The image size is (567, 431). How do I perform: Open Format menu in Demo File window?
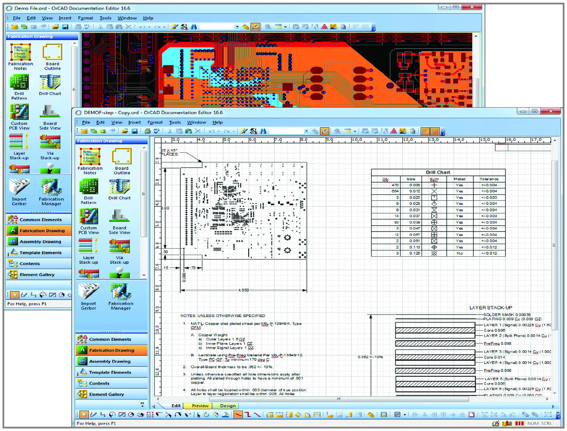(x=86, y=18)
